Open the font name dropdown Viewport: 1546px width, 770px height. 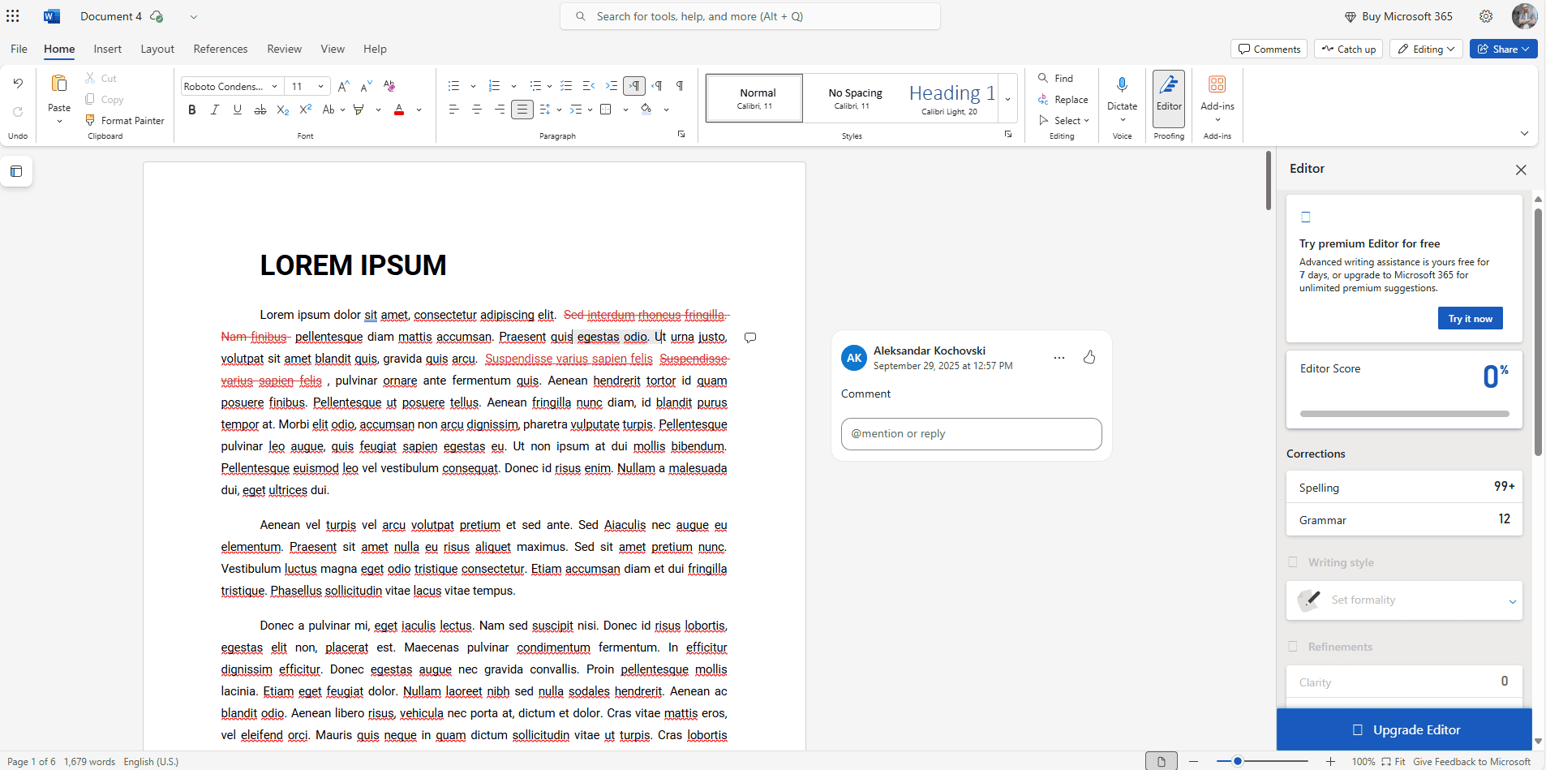tap(275, 86)
